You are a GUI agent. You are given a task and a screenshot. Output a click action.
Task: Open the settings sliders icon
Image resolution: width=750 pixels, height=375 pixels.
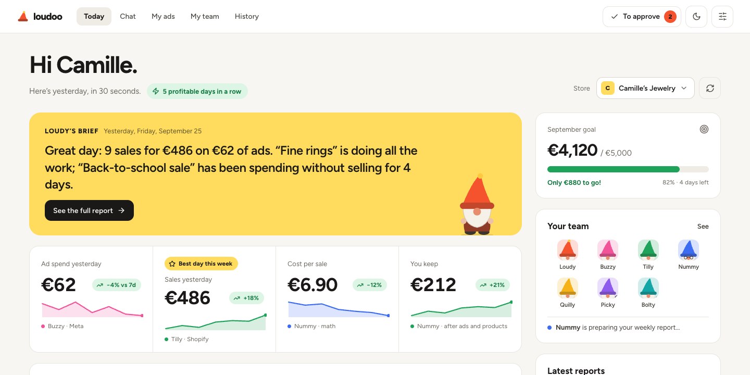tap(722, 17)
